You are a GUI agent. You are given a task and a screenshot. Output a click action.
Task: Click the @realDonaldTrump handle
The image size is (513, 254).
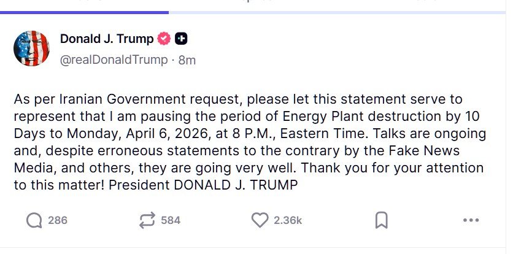114,60
